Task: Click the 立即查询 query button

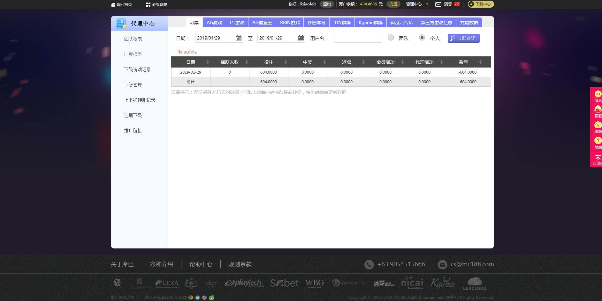Action: 463,38
